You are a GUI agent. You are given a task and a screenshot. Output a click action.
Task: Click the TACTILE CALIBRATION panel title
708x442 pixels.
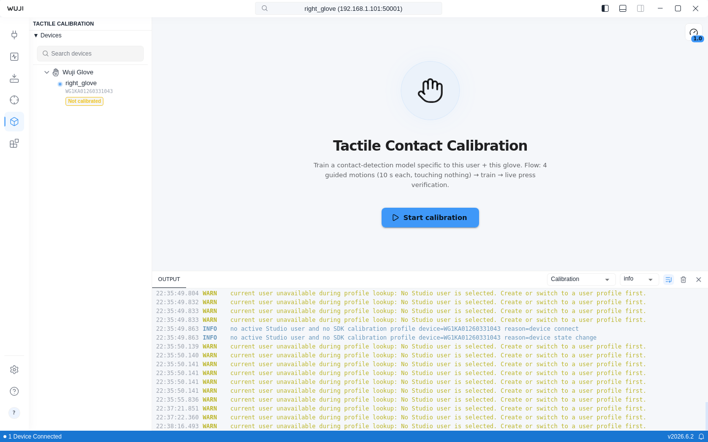[x=64, y=24]
